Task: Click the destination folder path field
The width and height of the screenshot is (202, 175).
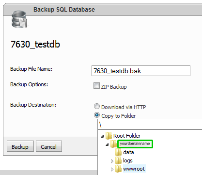Action: (150, 125)
